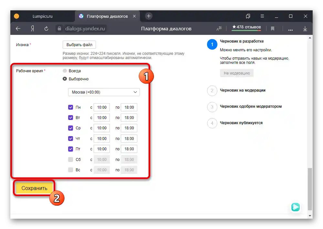Click the Платформа диалогов page title text
This screenshot has width=323, height=229.
click(x=166, y=29)
